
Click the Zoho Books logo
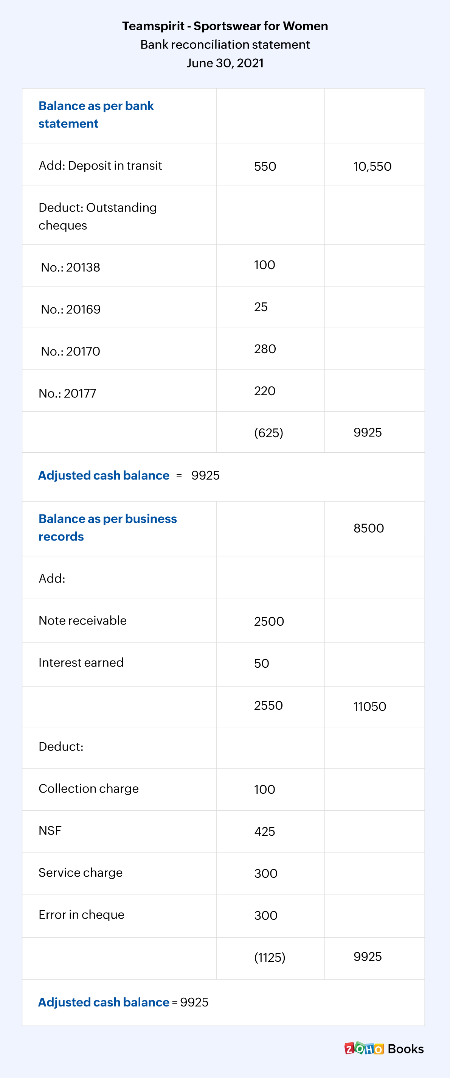pos(383,1048)
